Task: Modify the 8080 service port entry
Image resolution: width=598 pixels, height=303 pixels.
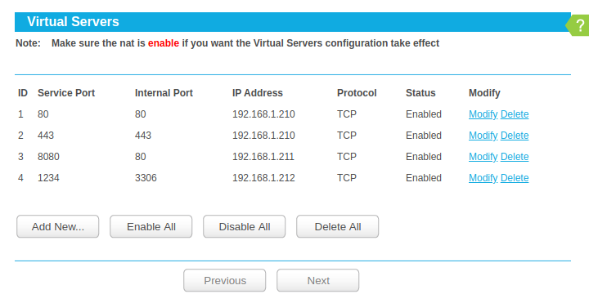Action: pos(483,157)
